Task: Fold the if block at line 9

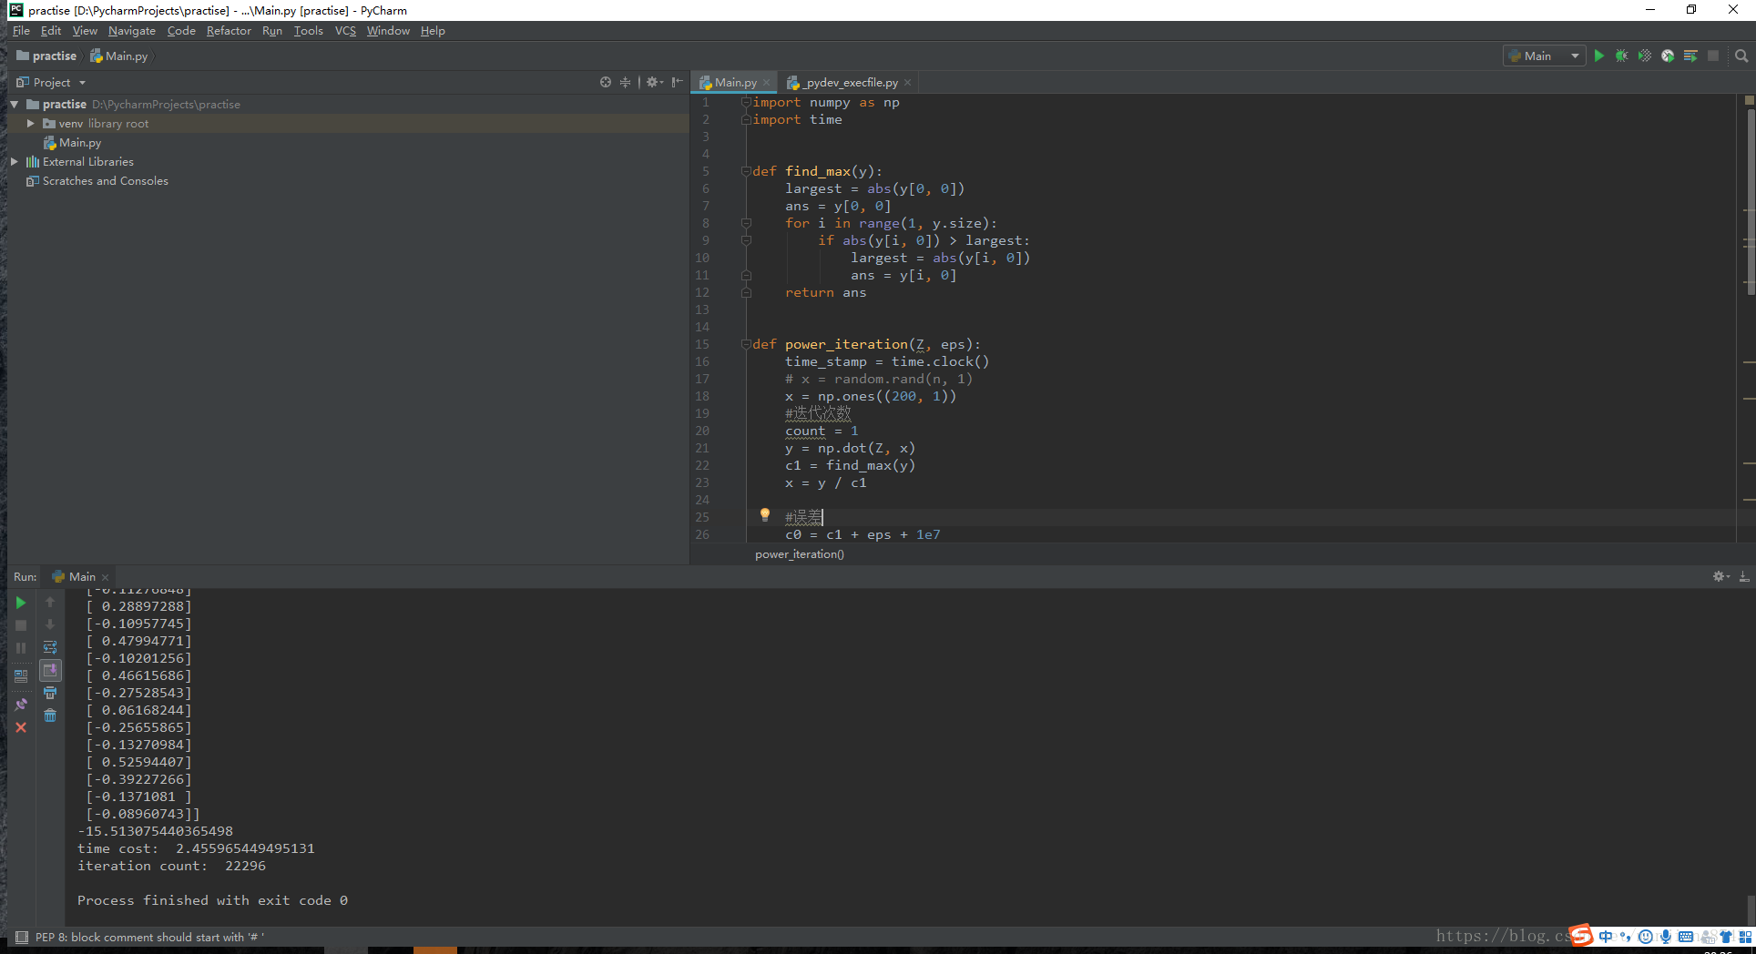Action: click(746, 240)
